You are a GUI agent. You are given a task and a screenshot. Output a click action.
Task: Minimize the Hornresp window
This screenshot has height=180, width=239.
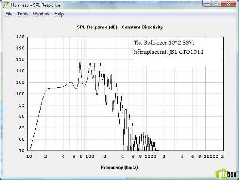click(x=207, y=4)
